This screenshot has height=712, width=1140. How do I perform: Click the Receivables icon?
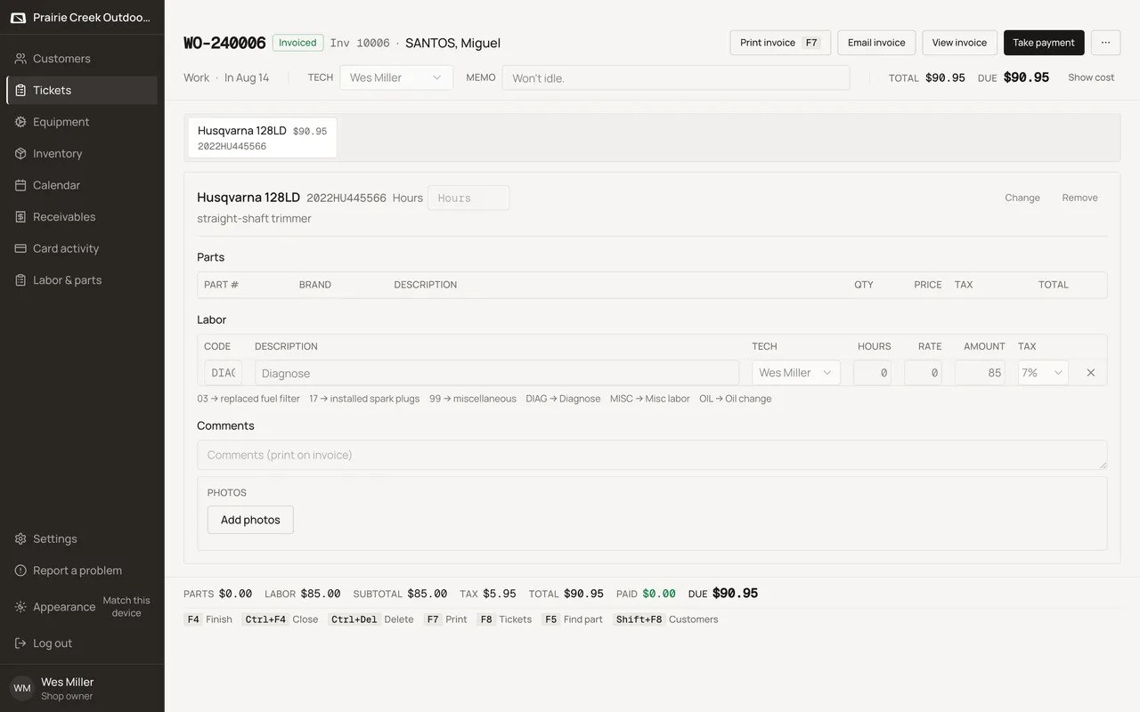click(x=20, y=216)
